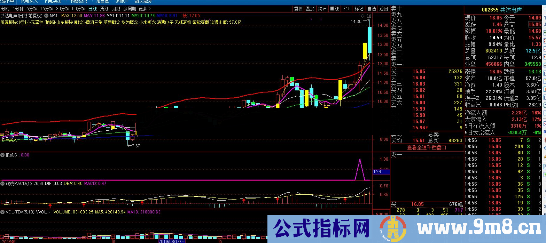Screen dimensions: 546x243
Task: Click the 黄河三角 concept link
Action: click(x=93, y=22)
